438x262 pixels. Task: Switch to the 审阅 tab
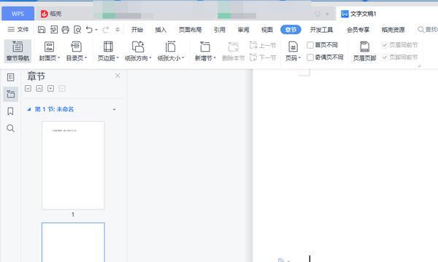coord(243,30)
